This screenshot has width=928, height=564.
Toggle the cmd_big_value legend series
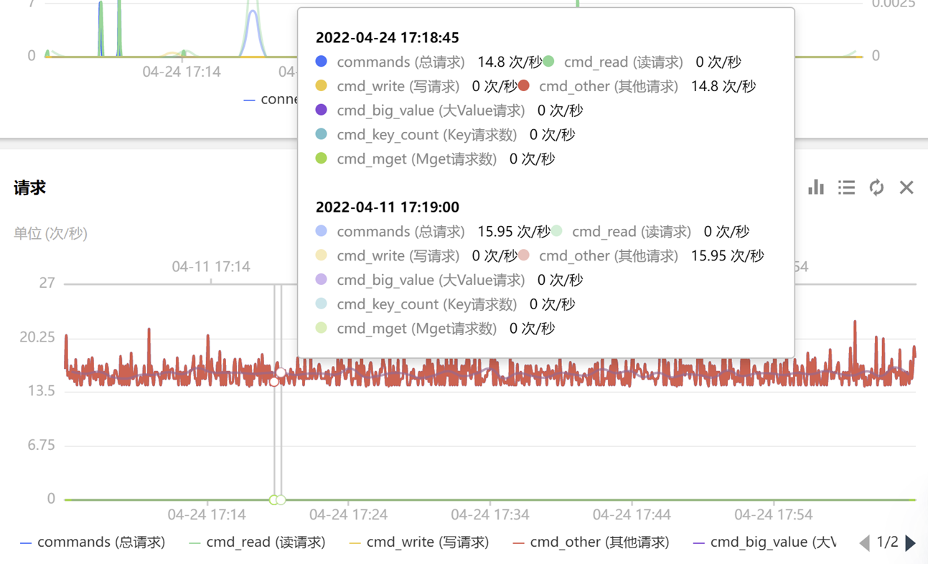(x=764, y=542)
